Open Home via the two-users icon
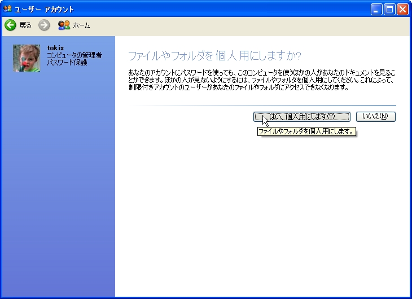Image resolution: width=412 pixels, height=299 pixels. (x=64, y=25)
